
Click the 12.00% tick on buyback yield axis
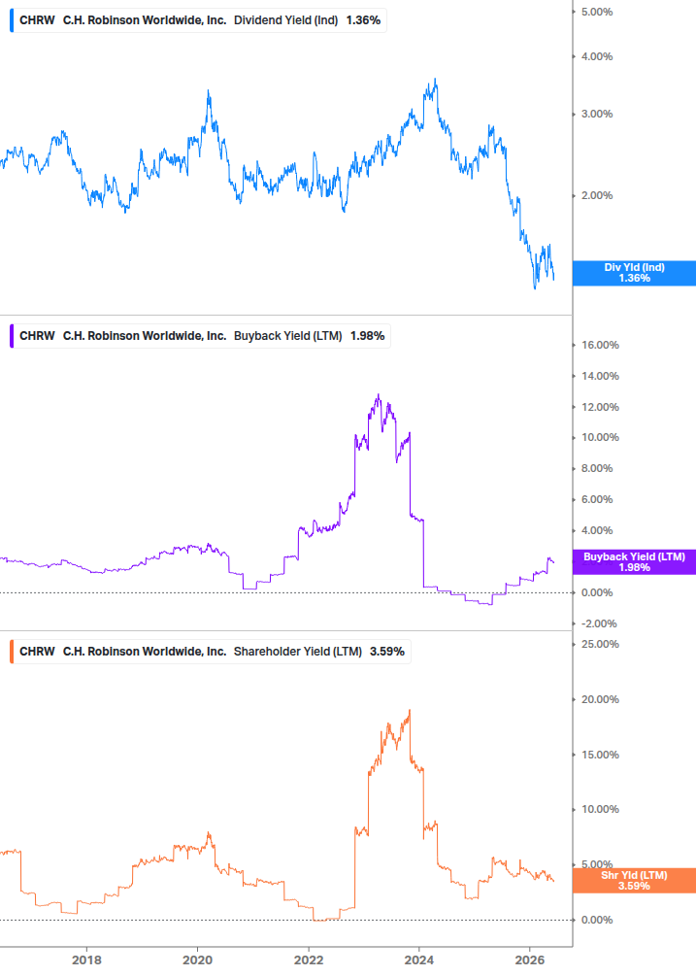pyautogui.click(x=600, y=407)
